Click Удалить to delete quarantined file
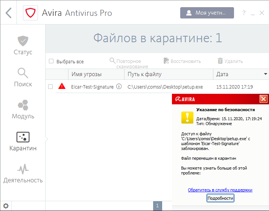 coord(230,61)
